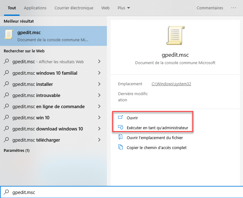The image size is (243, 198).
Task: Open the C:\Windows\system32 location link
Action: coord(171,84)
